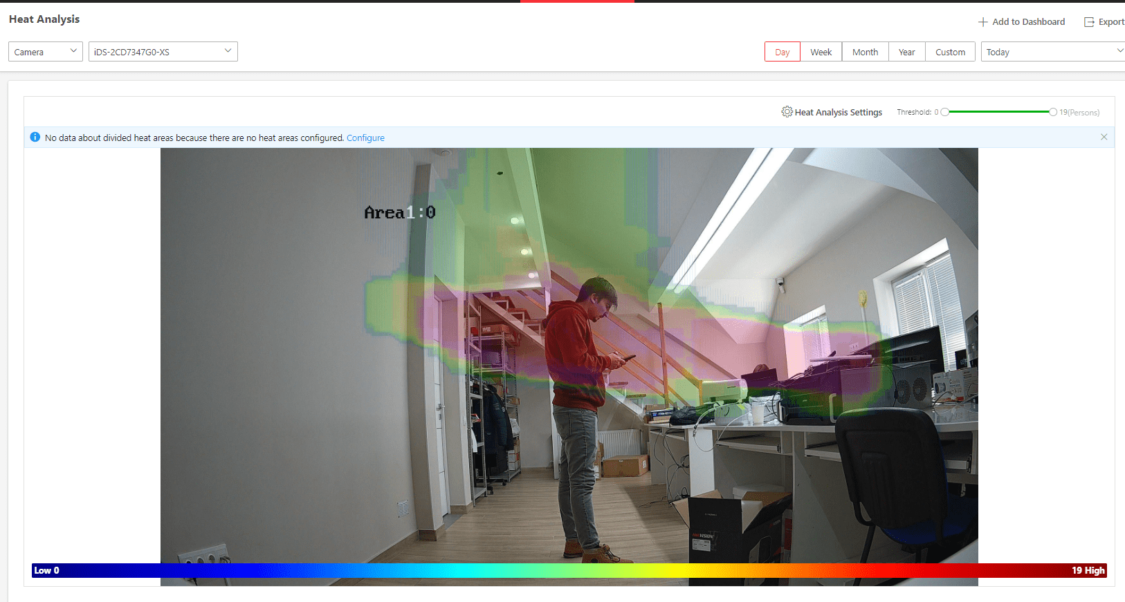Screen dimensions: 1125x602
Task: Click the right threshold slider handle
Action: coord(1052,112)
